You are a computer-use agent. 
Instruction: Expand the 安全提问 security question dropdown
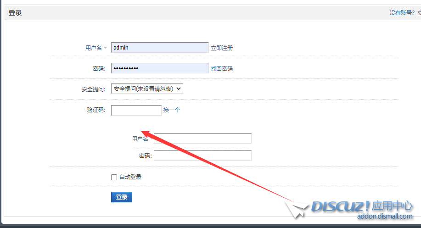click(147, 89)
